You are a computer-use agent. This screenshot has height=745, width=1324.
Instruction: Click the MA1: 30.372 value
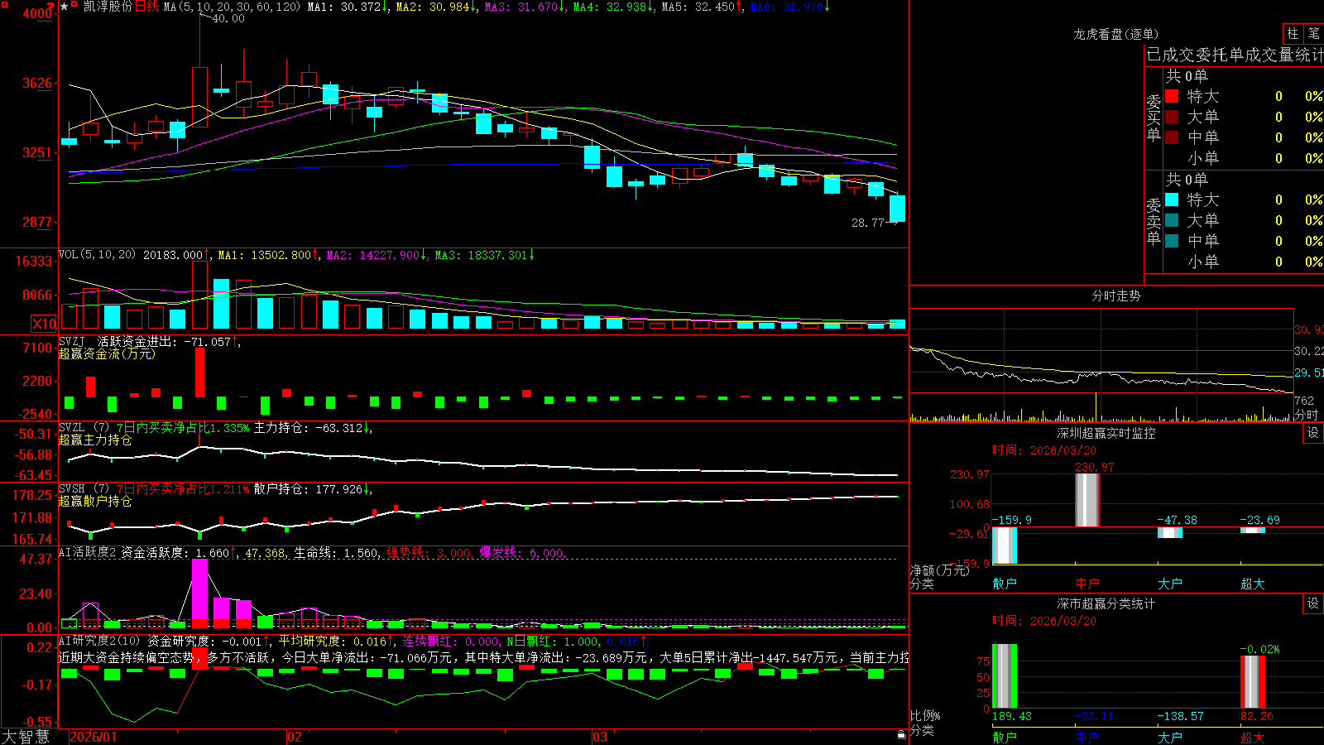click(x=348, y=7)
